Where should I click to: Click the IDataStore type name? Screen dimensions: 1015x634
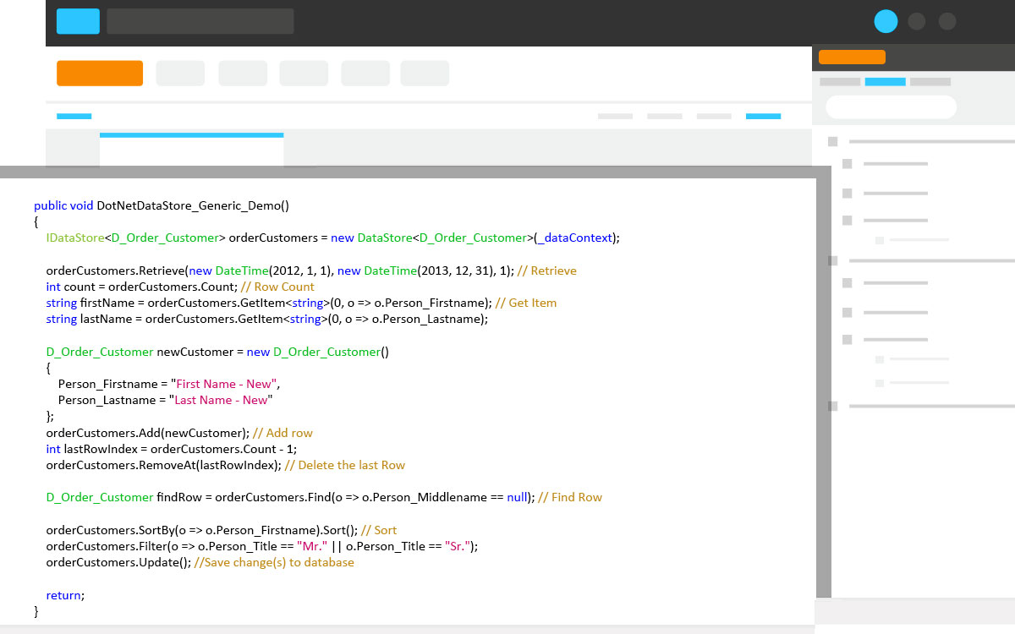[75, 238]
